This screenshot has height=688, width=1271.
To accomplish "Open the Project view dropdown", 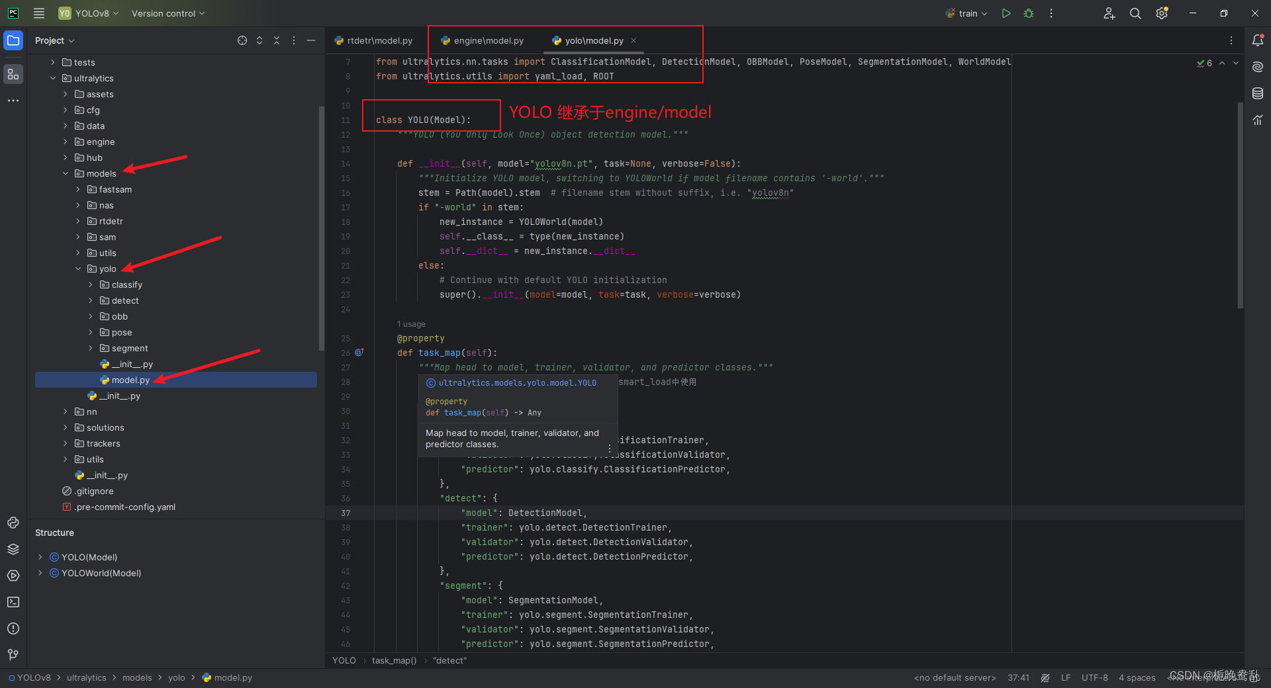I will click(55, 40).
